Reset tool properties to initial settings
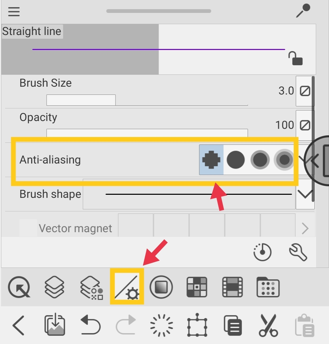 tap(262, 252)
